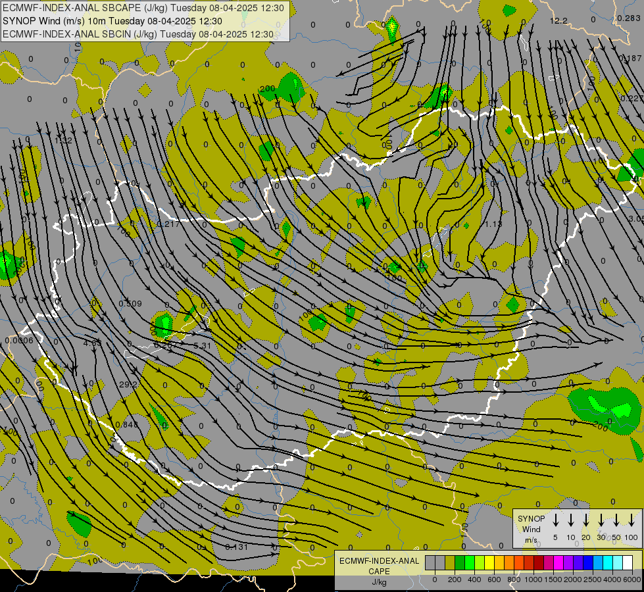The width and height of the screenshot is (644, 592).
Task: Click the 100 m/s wind arrow in legend
Action: (632, 520)
